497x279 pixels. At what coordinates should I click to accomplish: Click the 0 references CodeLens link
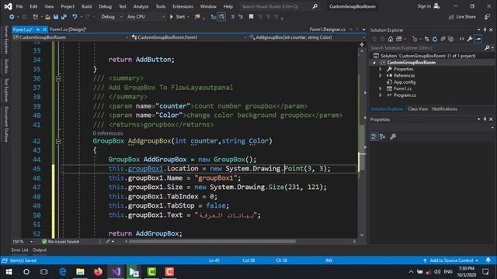(108, 133)
